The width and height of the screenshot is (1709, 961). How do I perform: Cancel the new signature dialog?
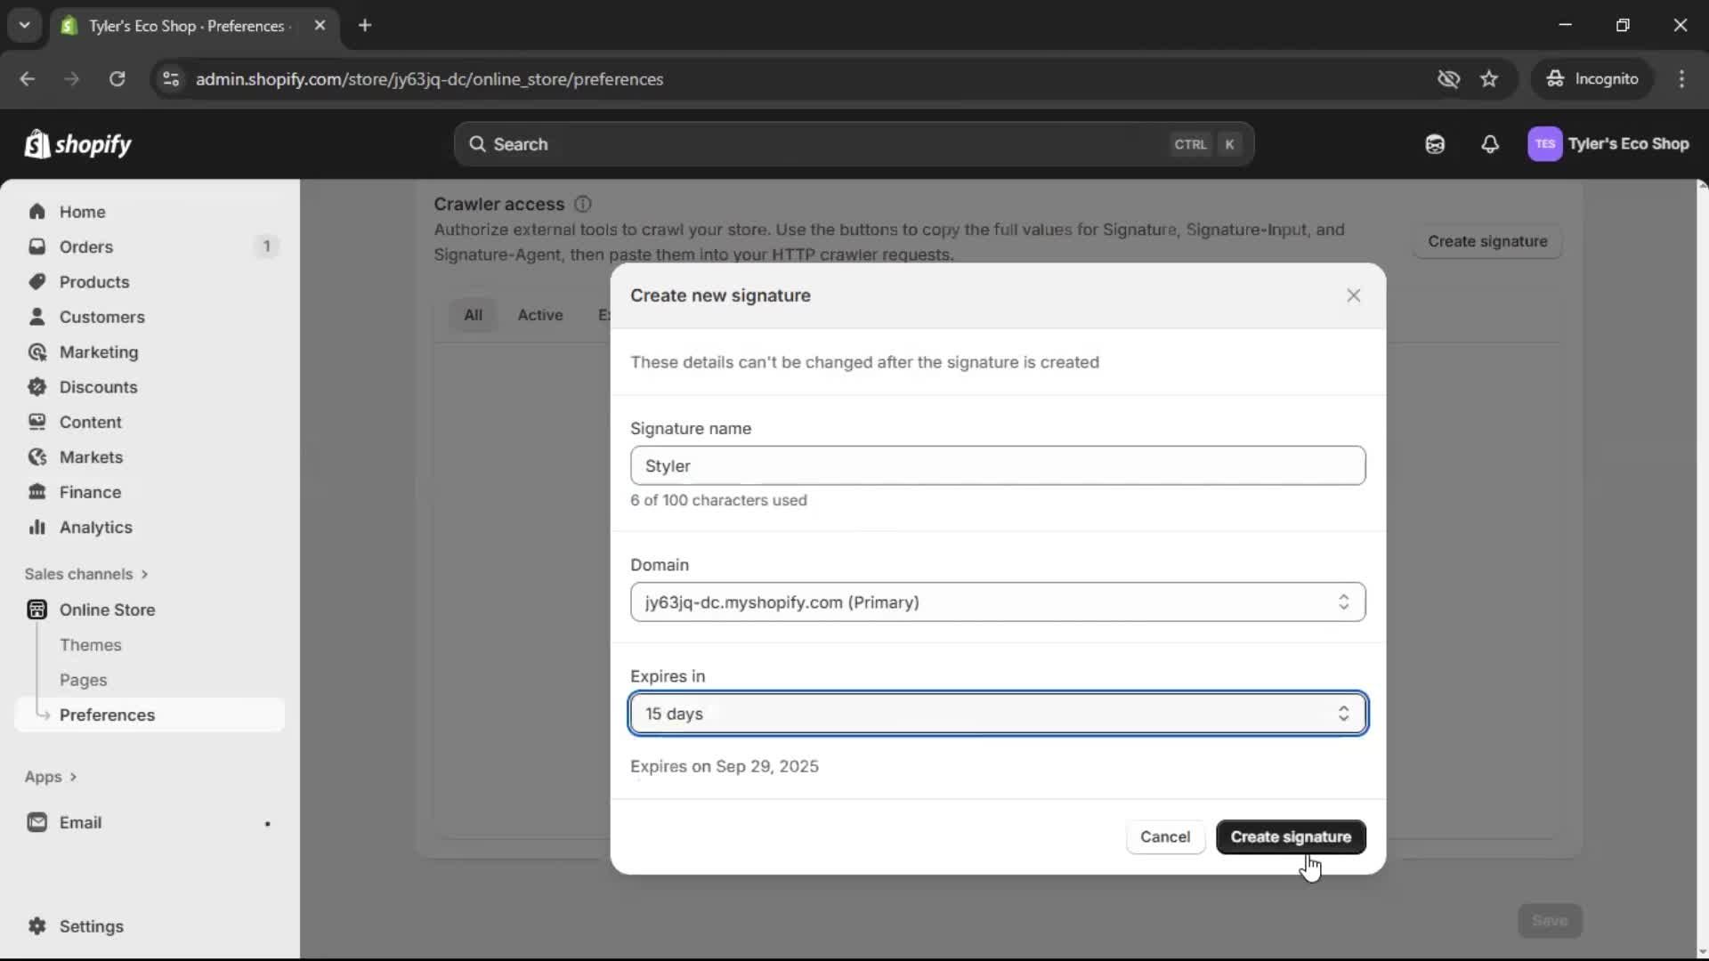[x=1165, y=836]
